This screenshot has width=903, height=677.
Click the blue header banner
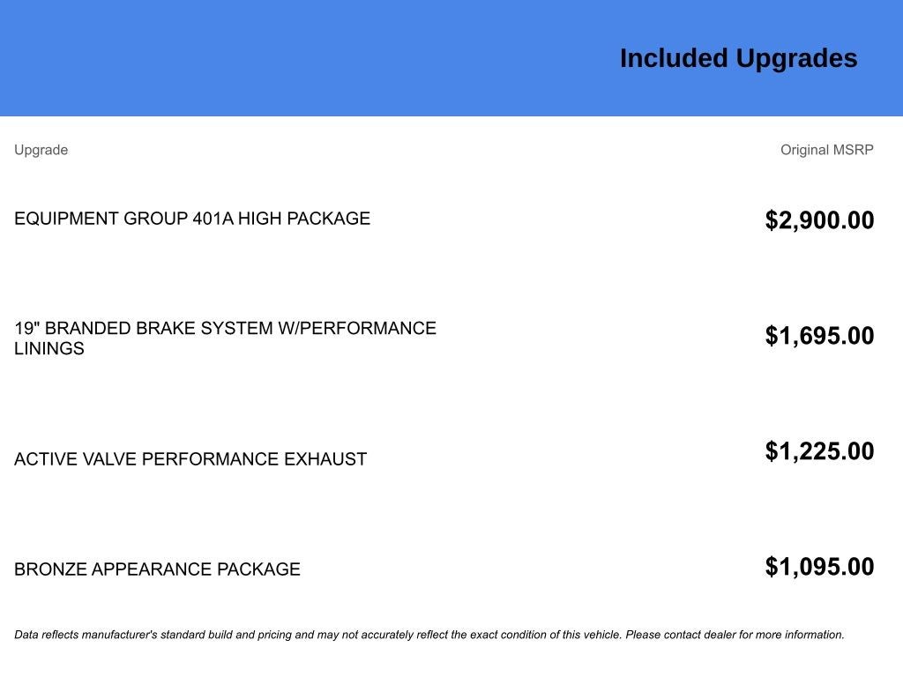click(x=451, y=57)
